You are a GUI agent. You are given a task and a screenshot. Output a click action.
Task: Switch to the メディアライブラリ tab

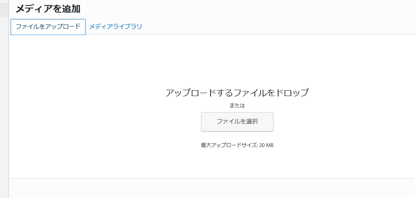point(116,27)
